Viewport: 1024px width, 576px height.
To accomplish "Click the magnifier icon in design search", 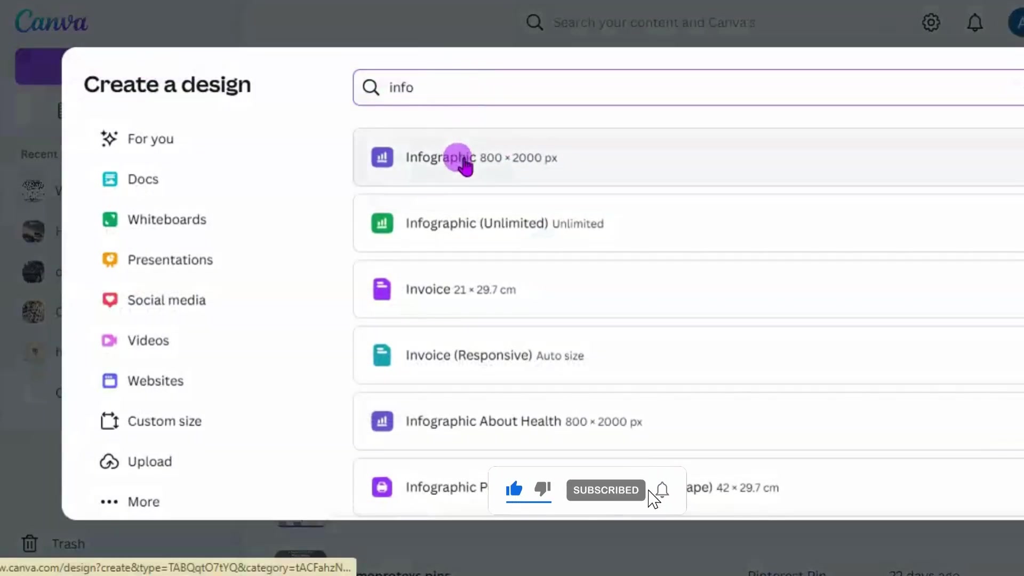I will [x=371, y=87].
